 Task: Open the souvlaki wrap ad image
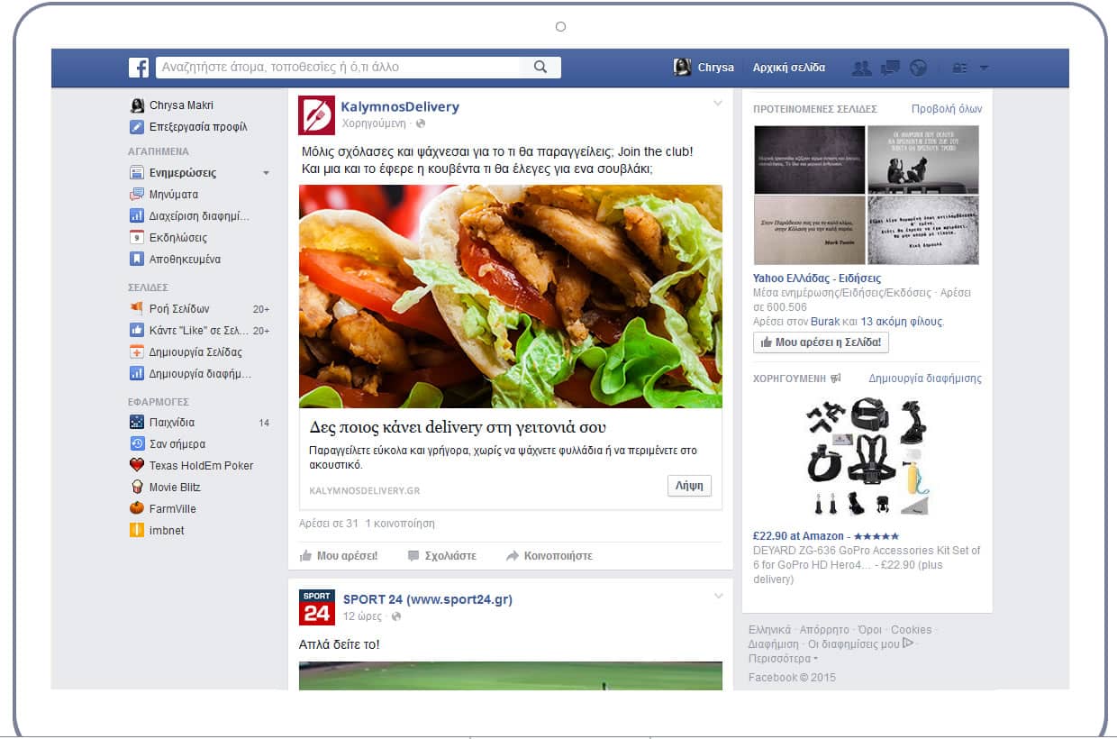pos(511,297)
